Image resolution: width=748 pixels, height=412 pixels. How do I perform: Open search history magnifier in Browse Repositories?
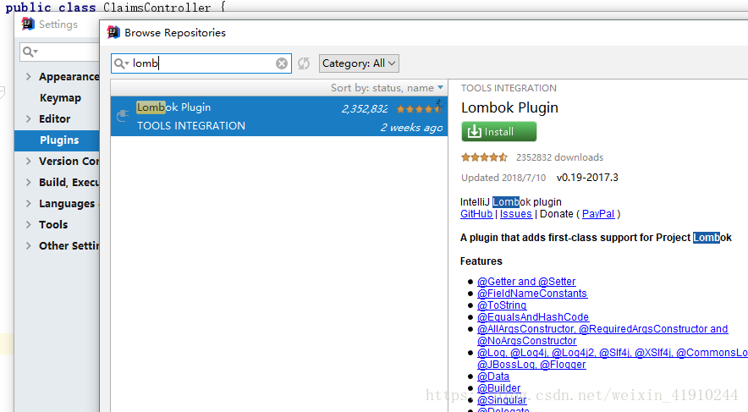[121, 63]
